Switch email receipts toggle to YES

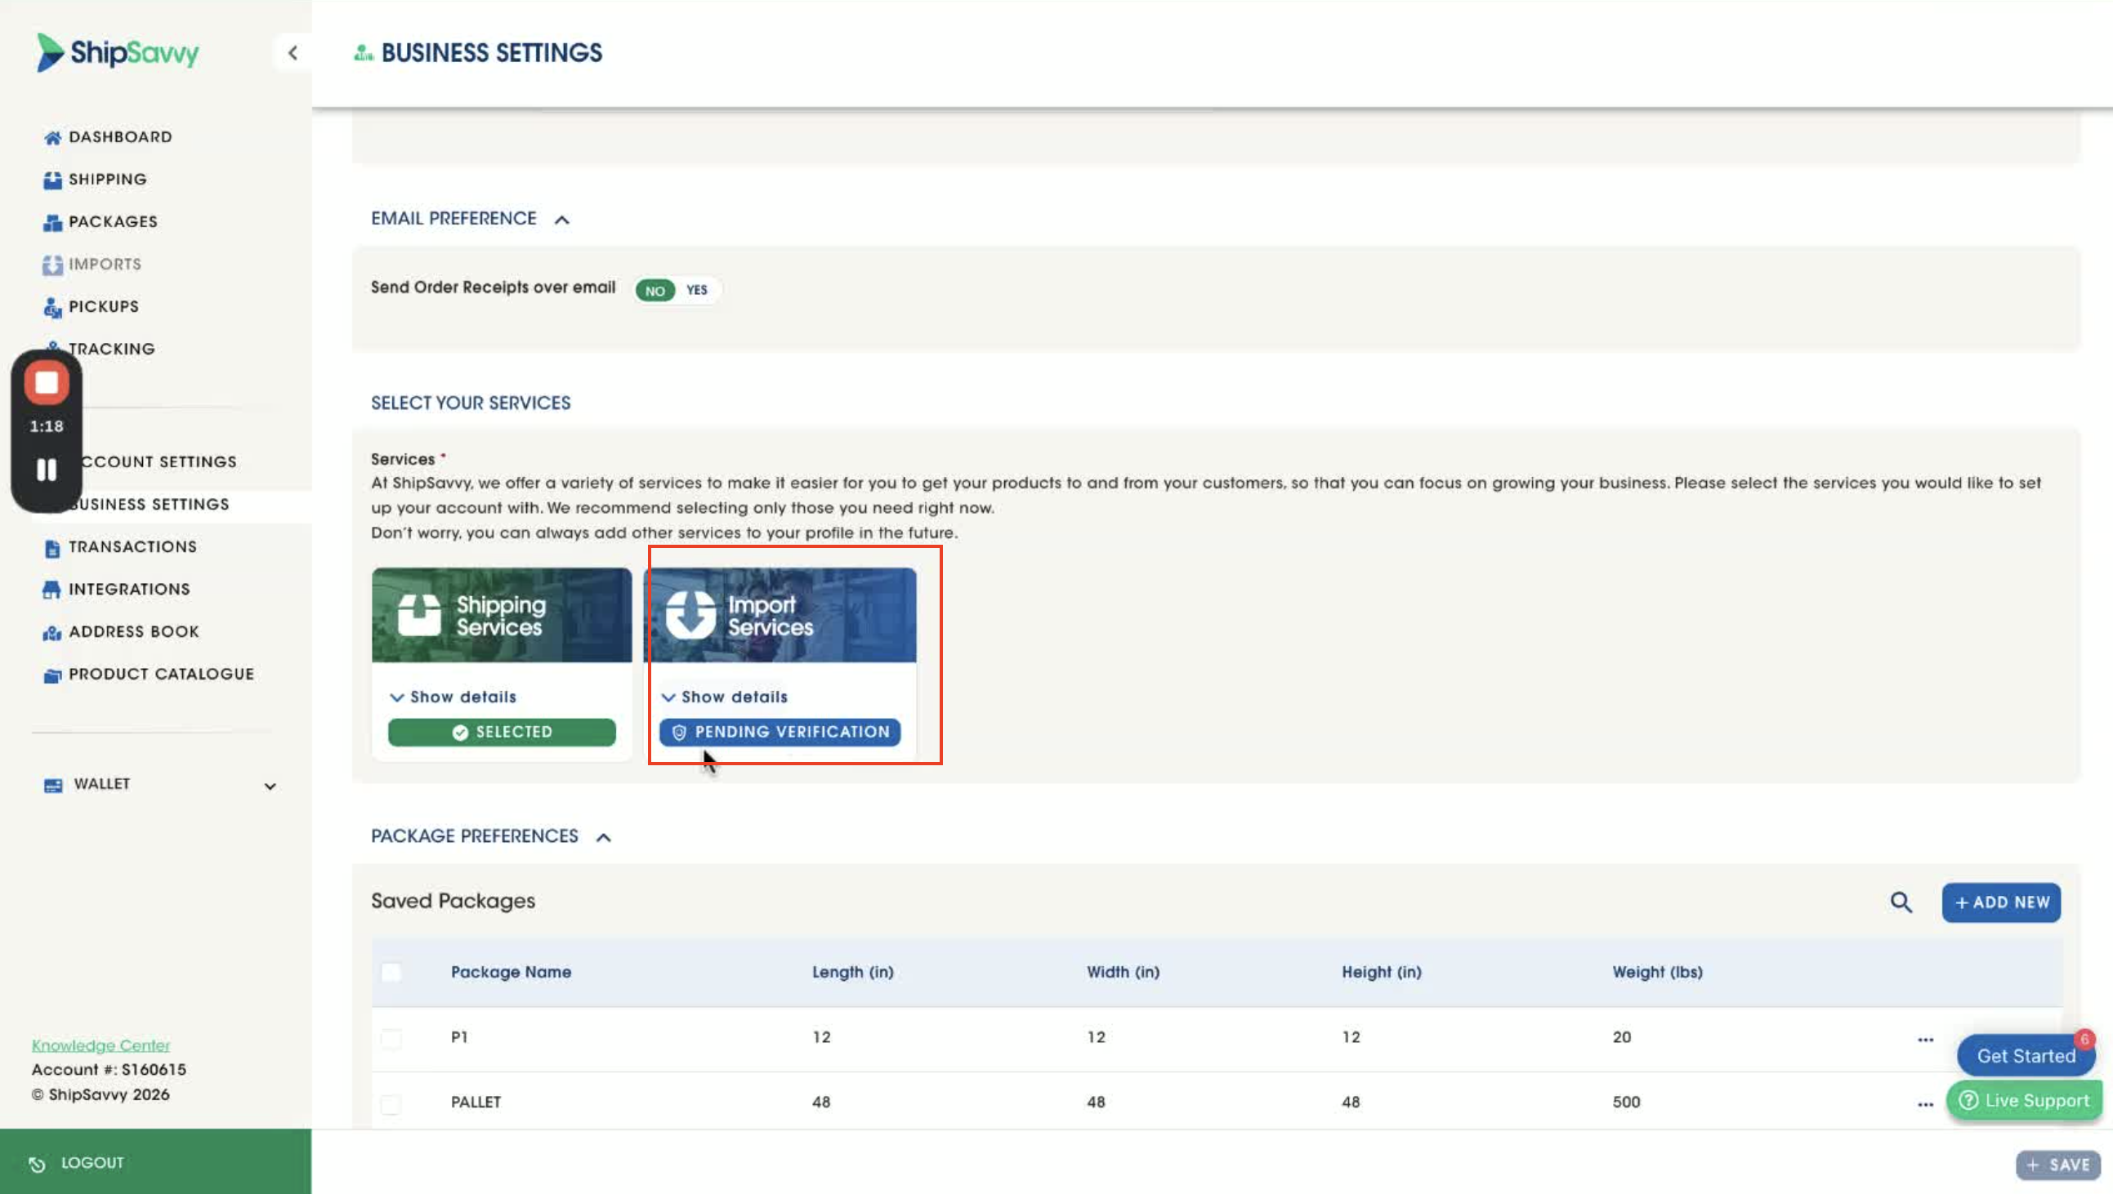696,290
